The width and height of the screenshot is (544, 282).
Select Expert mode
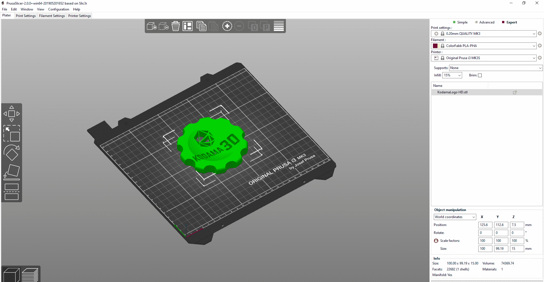(x=509, y=22)
